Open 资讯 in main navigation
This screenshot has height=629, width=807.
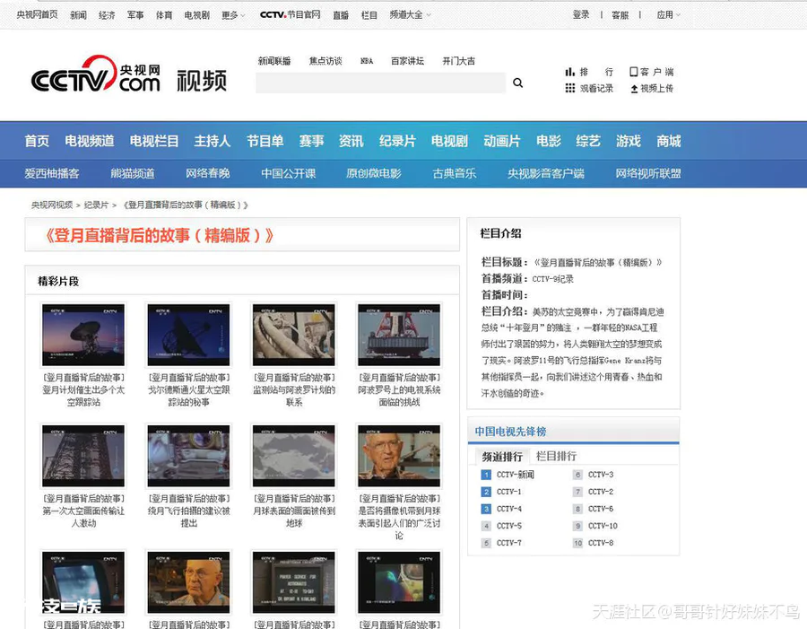click(351, 141)
